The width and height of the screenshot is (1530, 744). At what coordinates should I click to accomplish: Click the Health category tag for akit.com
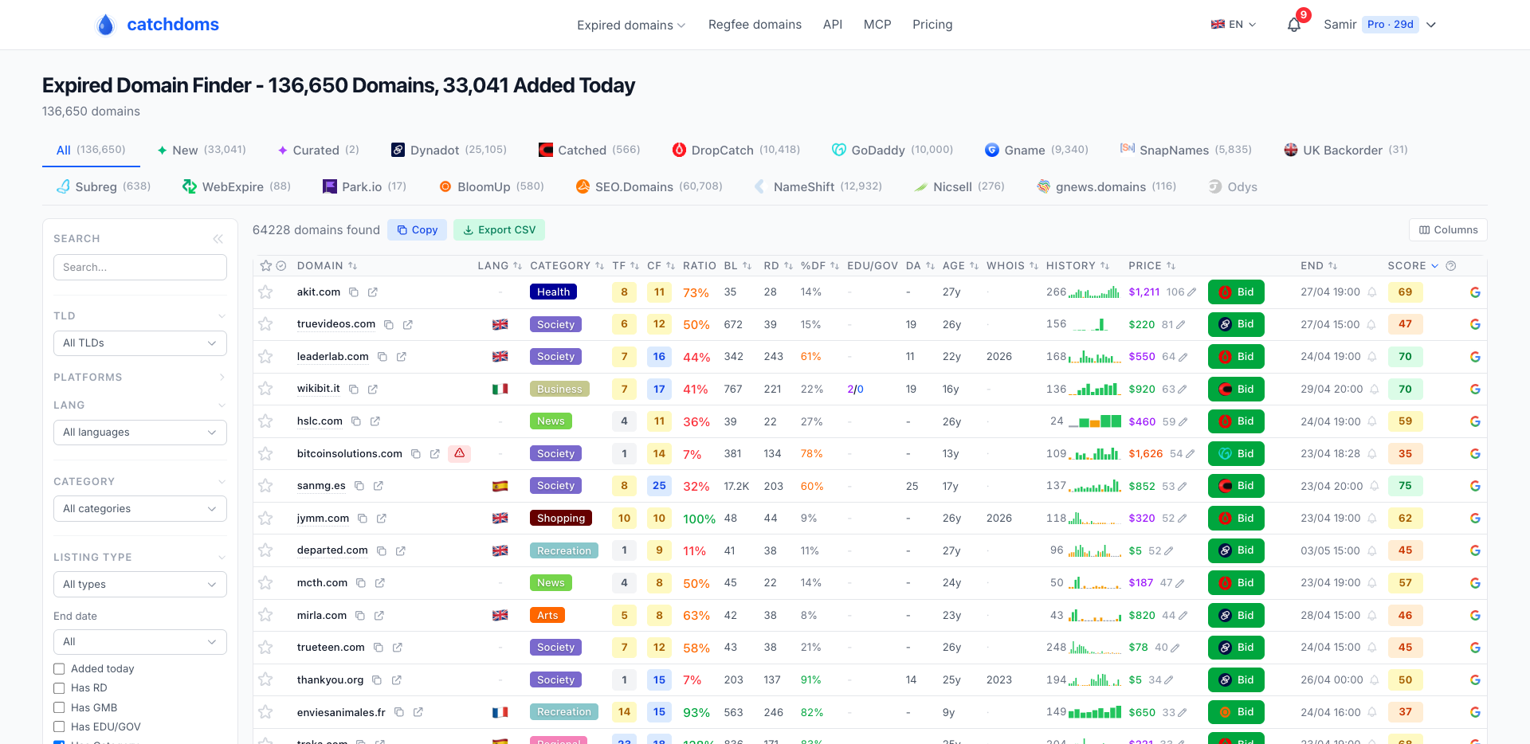553,292
